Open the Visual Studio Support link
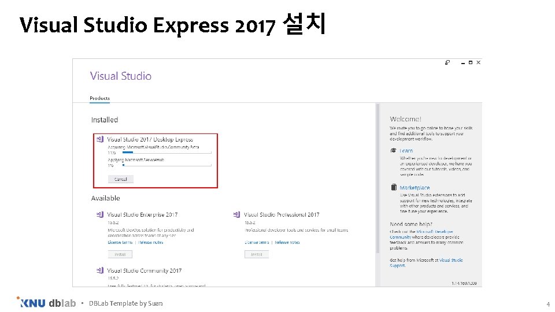 [x=426, y=263]
